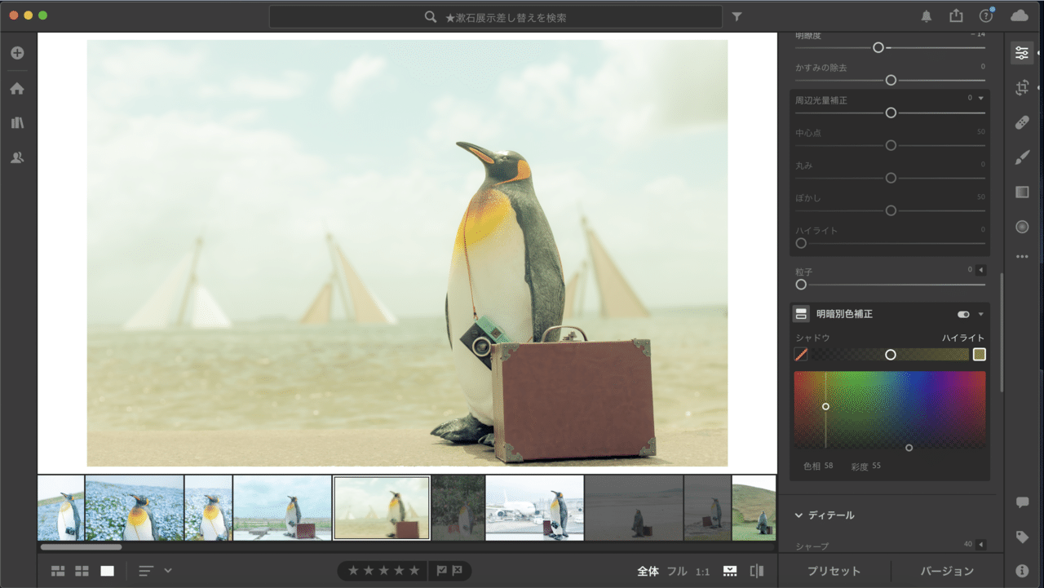The height and width of the screenshot is (588, 1044).
Task: Open the cloud sync status icon
Action: click(x=1020, y=16)
